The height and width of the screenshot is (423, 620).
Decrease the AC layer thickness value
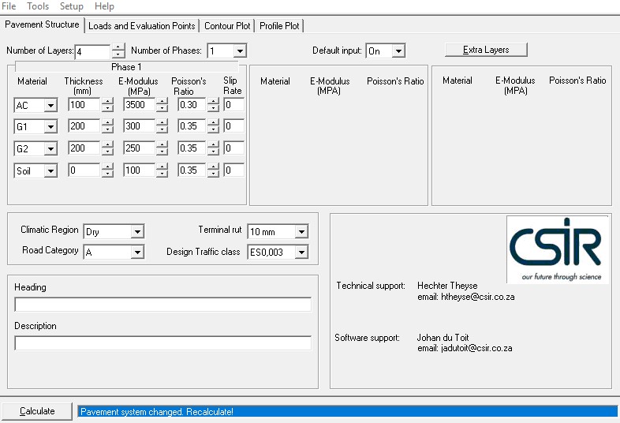[x=107, y=108]
